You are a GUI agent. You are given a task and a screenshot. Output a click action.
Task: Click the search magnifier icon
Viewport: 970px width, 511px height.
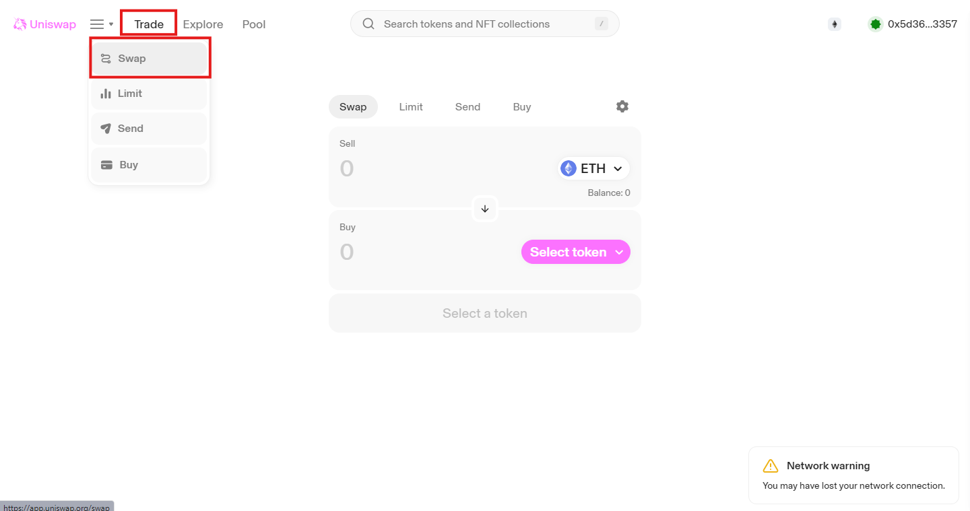click(x=368, y=24)
